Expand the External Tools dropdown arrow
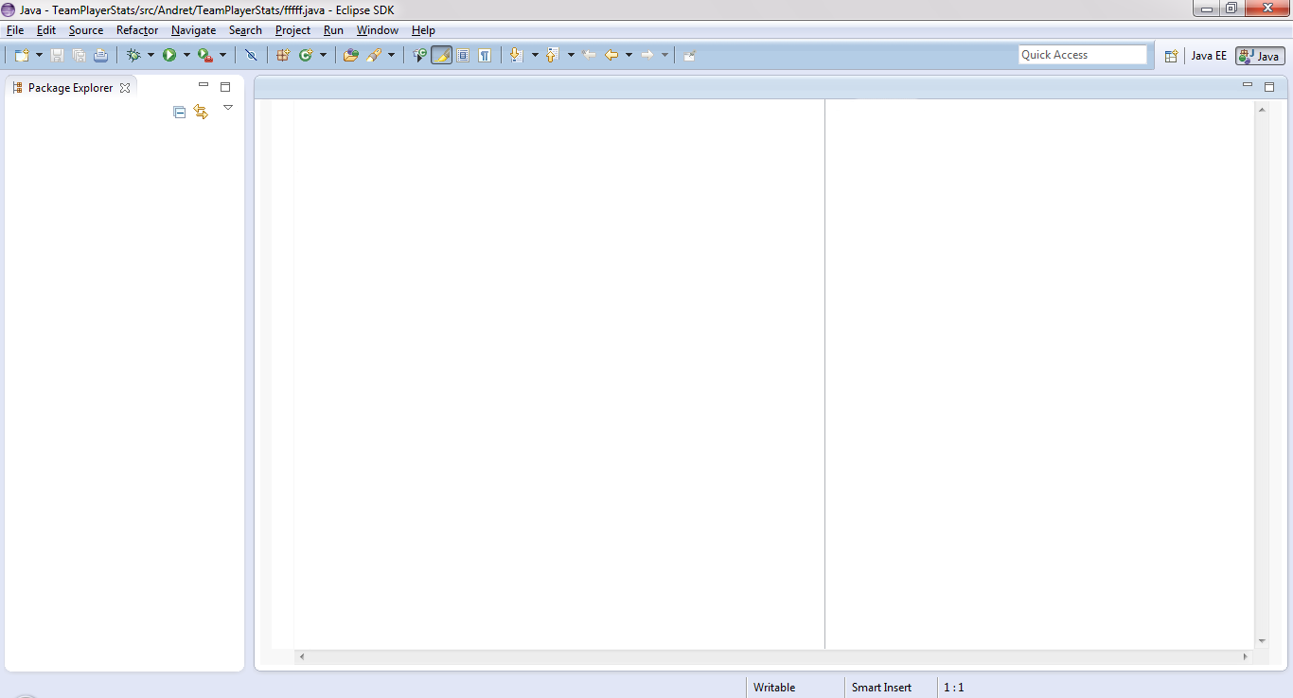Image resolution: width=1293 pixels, height=698 pixels. coord(223,55)
